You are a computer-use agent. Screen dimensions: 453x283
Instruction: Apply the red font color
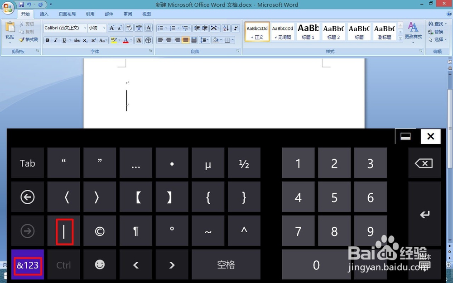(x=125, y=40)
